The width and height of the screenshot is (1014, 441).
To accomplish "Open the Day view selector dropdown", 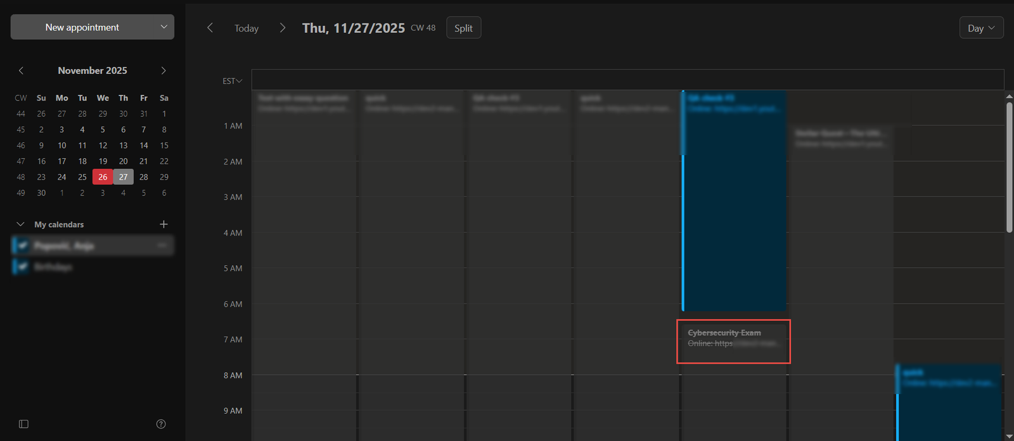I will coord(981,28).
